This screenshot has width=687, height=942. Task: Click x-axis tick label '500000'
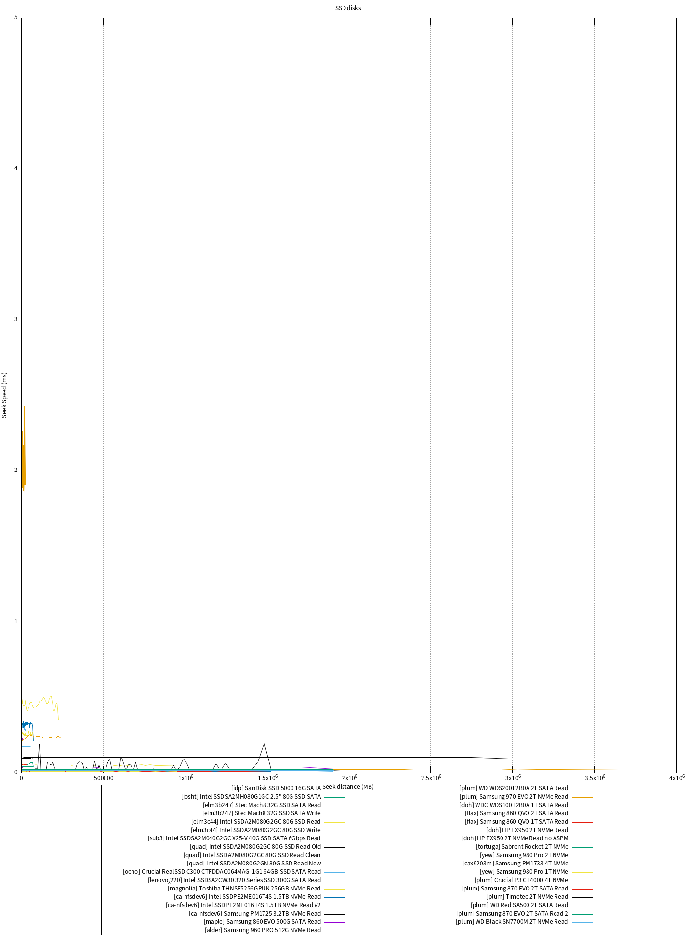(x=103, y=778)
